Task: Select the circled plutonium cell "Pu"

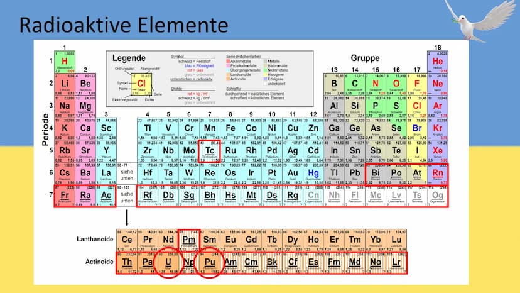Action: click(x=210, y=262)
